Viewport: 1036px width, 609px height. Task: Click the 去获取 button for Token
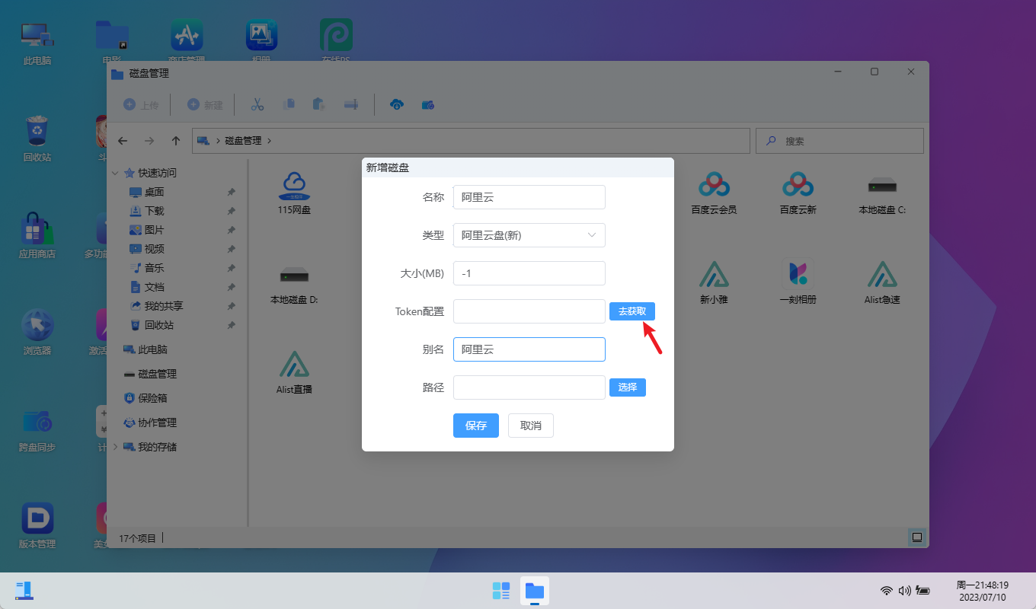coord(632,311)
